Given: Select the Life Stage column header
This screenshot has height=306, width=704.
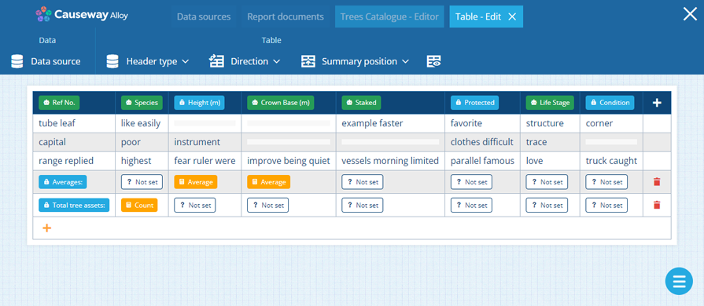Looking at the screenshot, I should pos(551,103).
